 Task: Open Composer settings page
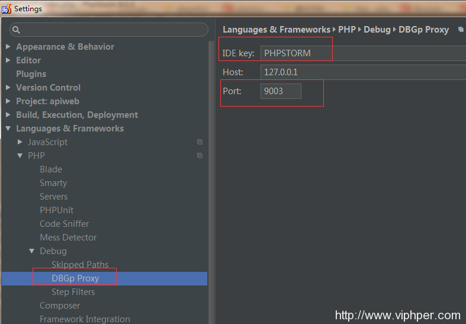coord(60,306)
